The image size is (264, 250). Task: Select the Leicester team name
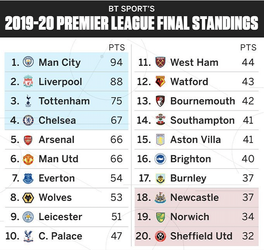pyautogui.click(x=60, y=217)
